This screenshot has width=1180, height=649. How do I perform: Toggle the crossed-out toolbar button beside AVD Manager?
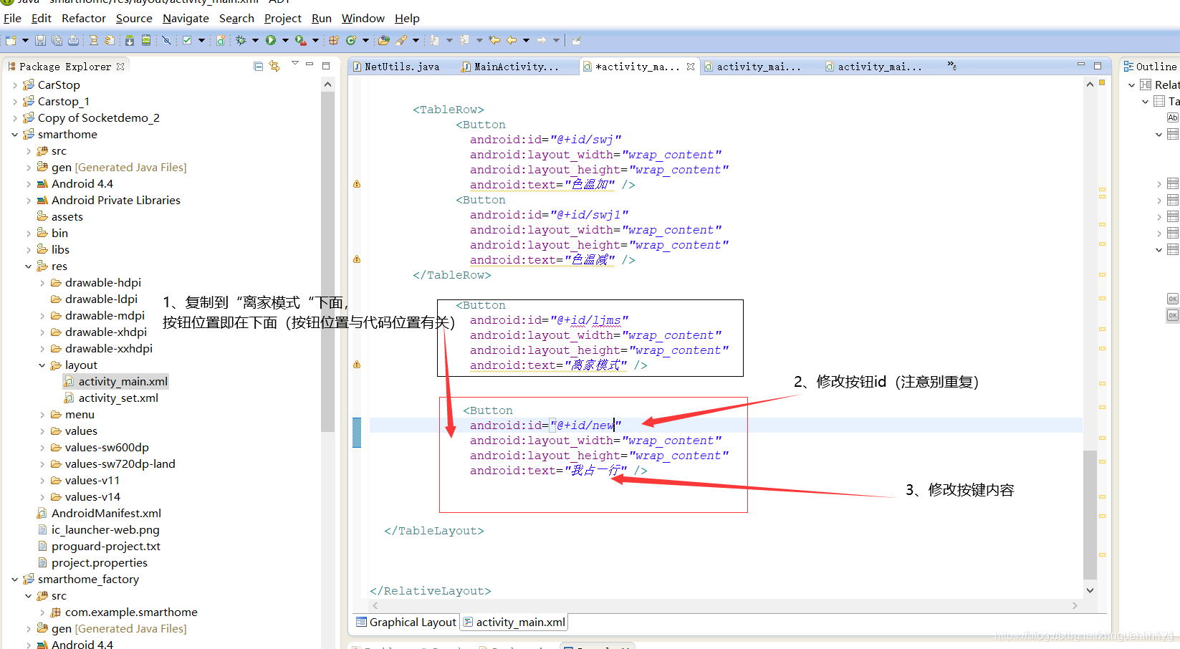(x=166, y=40)
